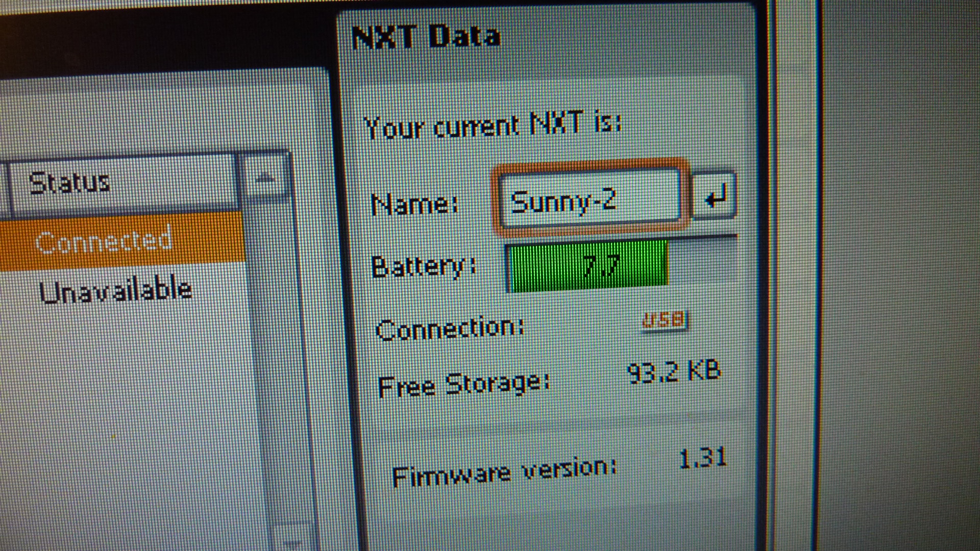Click the Free Storage label
Viewport: 980px width, 551px height.
[463, 385]
